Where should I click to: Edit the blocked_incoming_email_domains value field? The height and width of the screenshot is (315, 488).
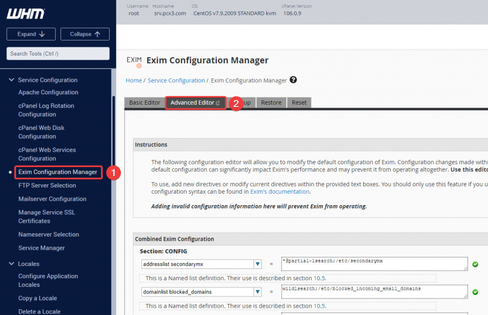[x=375, y=292]
